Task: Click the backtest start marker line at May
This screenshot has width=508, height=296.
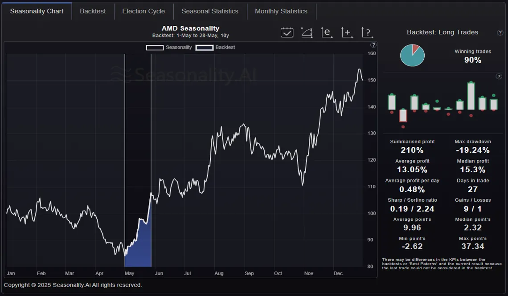Action: 125,160
